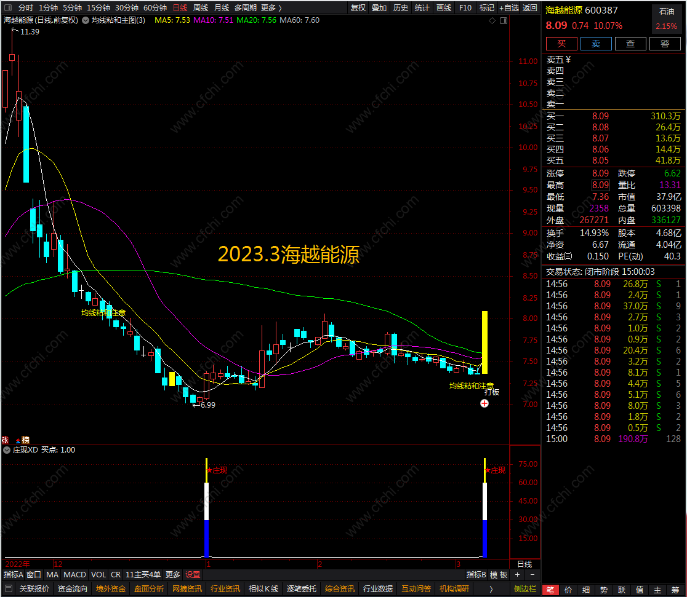Open the 相似K线 bottom tab
Image resolution: width=687 pixels, height=597 pixels.
(263, 588)
